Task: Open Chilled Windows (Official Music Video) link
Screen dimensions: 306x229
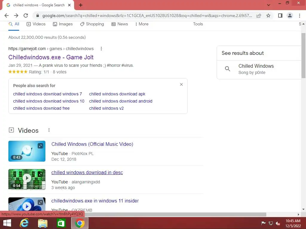Action: pyautogui.click(x=92, y=144)
